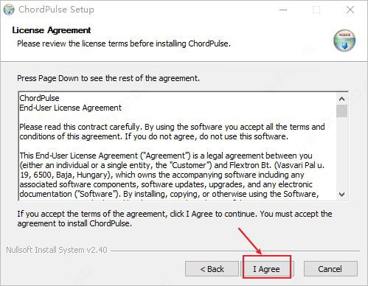Go to the previous step with Back
The image size is (368, 286).
(x=212, y=269)
